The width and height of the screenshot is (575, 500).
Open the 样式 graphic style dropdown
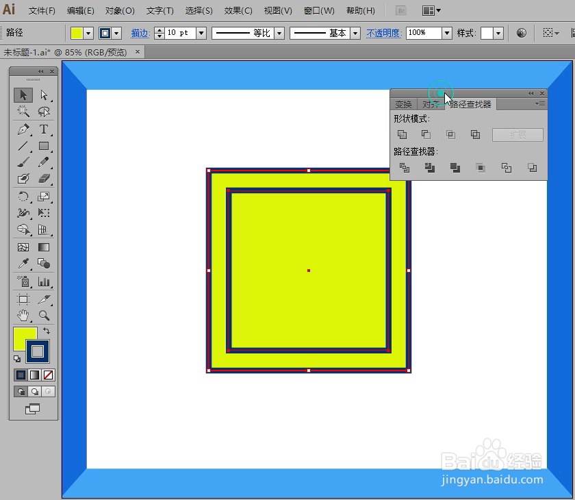point(498,34)
